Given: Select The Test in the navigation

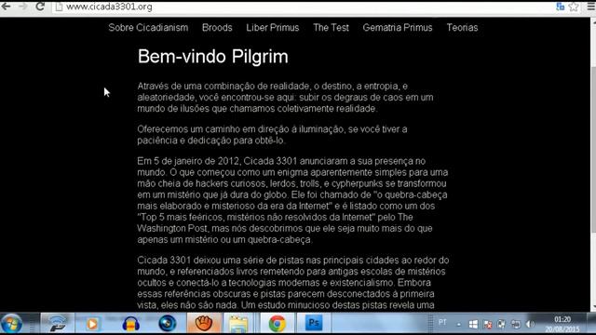Looking at the screenshot, I should coord(331,28).
